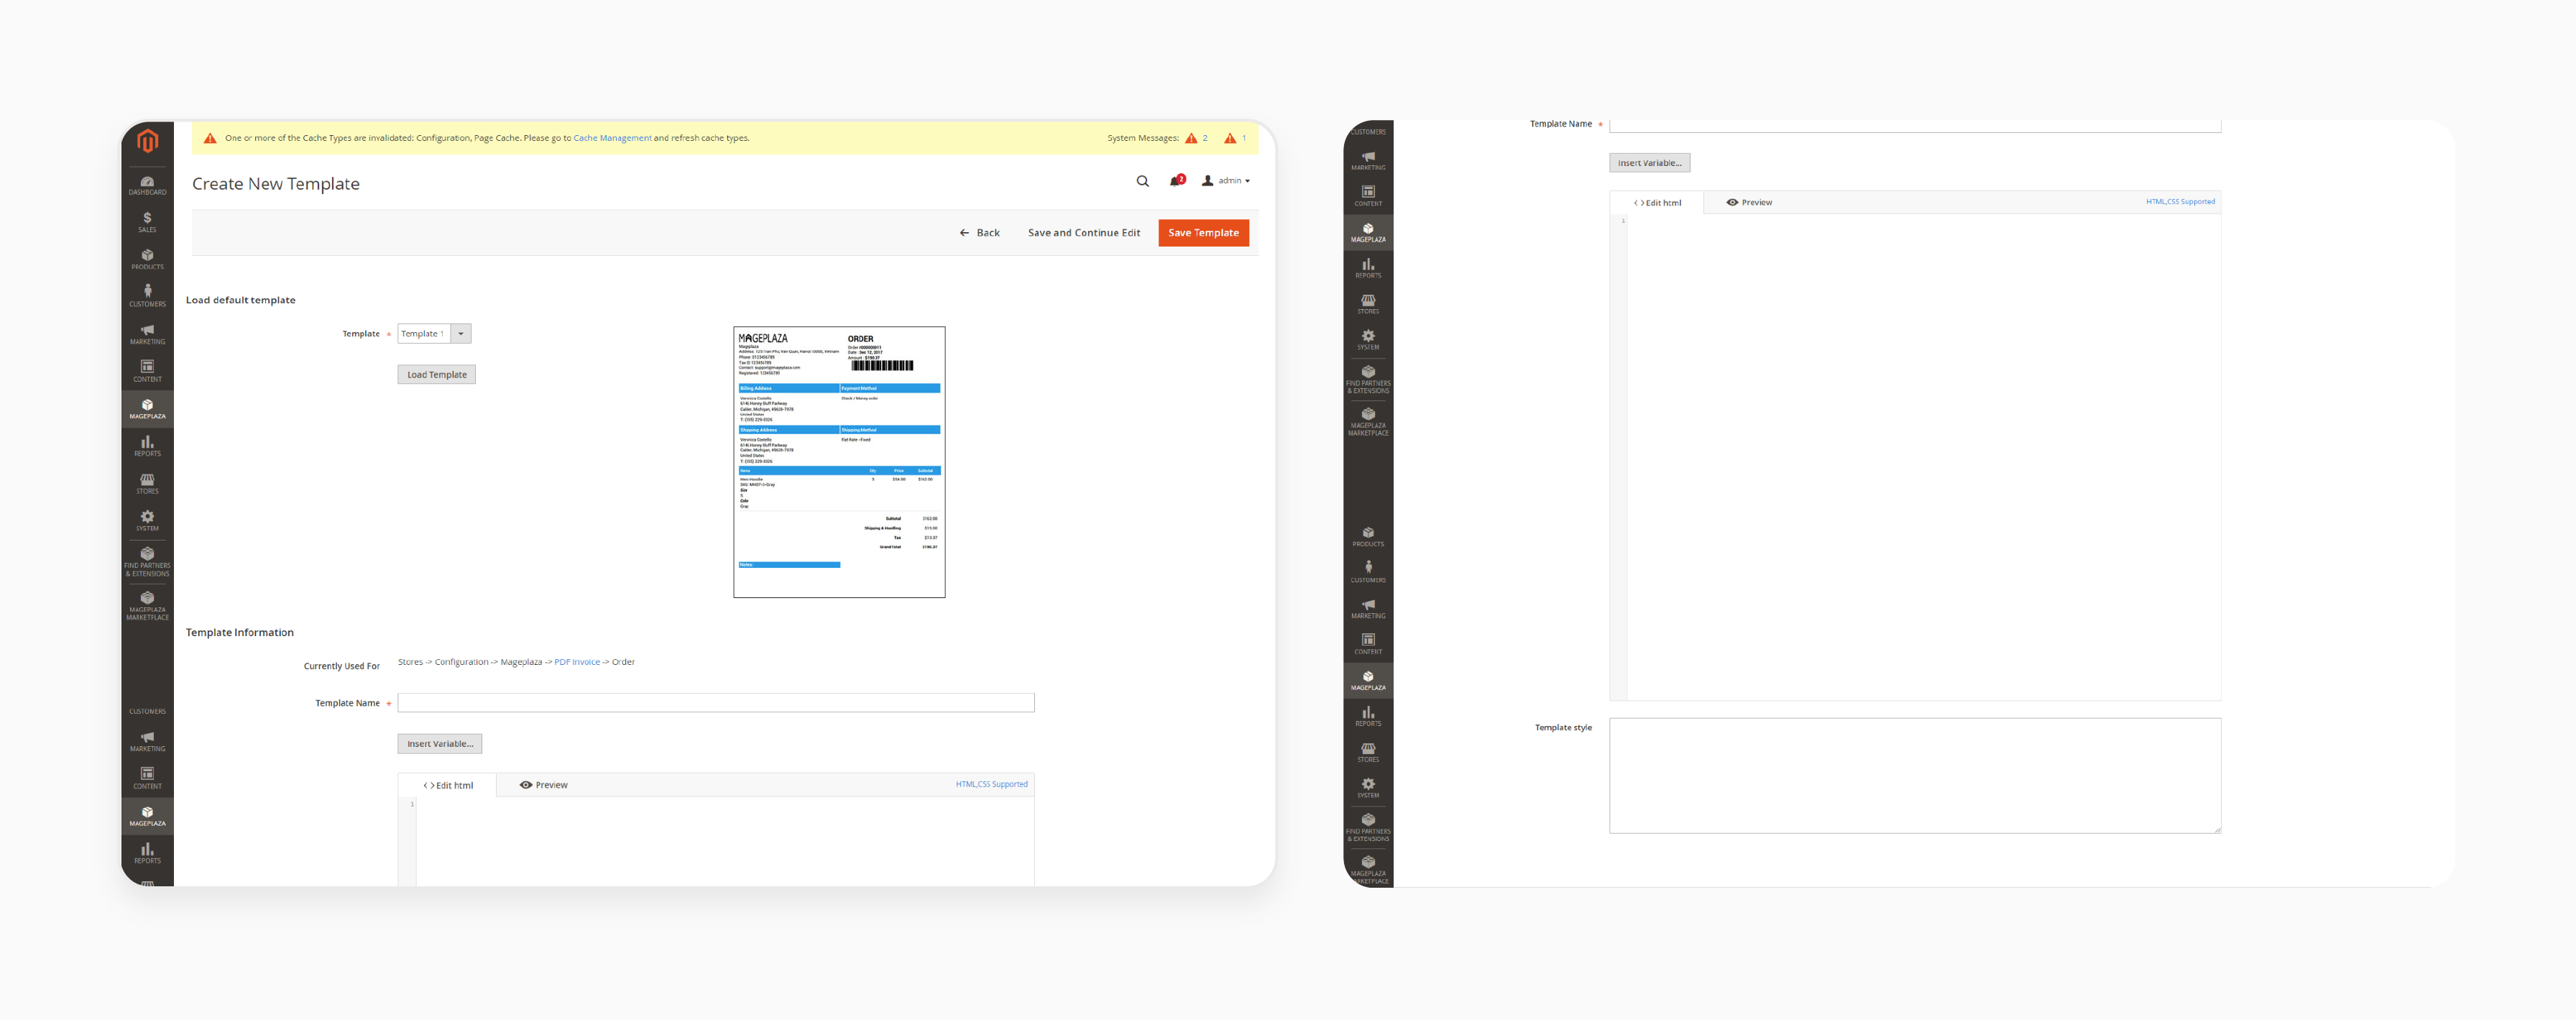Open the PDF Invoice configuration link

577,662
